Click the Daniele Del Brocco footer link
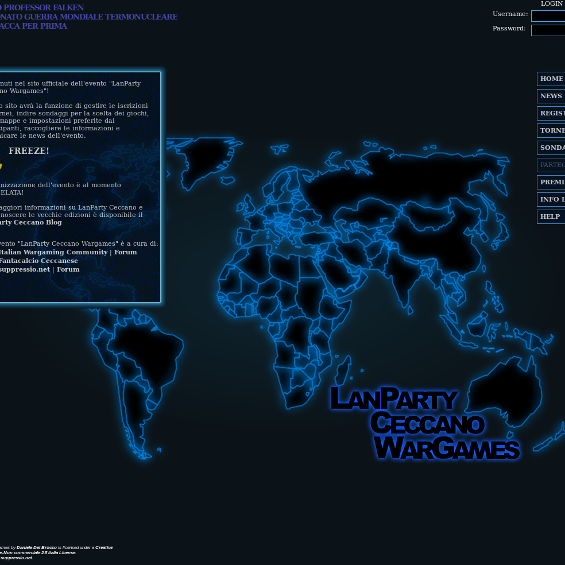 [36, 547]
